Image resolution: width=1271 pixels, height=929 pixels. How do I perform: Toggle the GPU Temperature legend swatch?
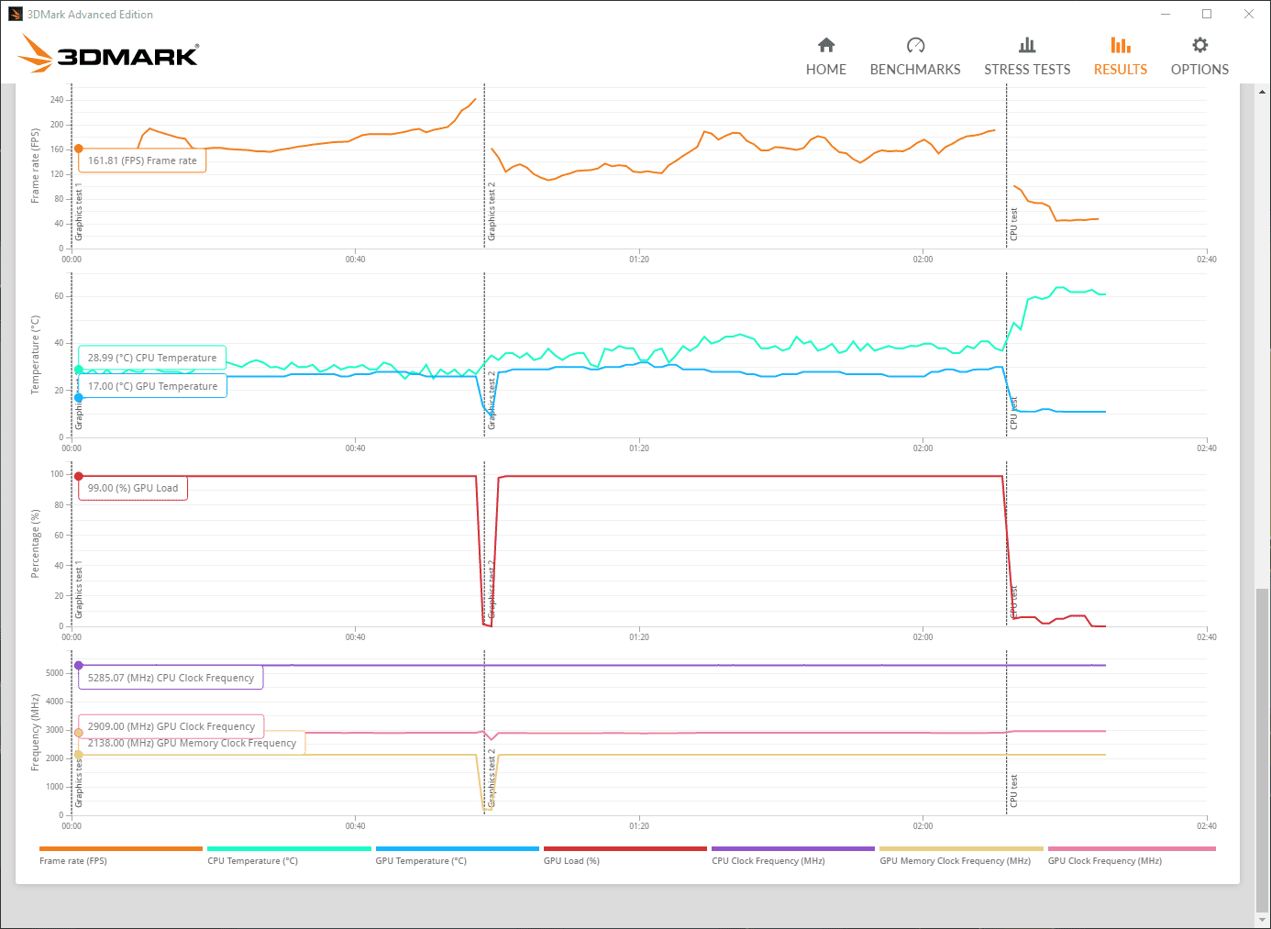pos(457,849)
